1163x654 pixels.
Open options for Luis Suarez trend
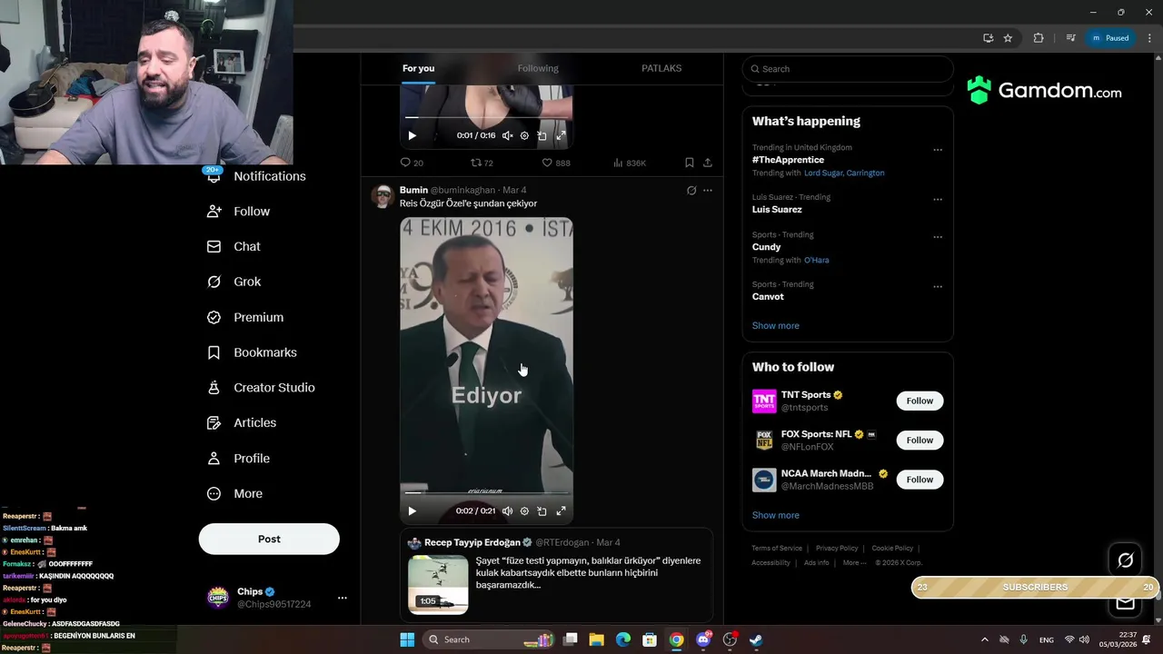[938, 200]
